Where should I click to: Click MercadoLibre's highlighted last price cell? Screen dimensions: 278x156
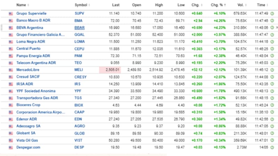coord(112,70)
